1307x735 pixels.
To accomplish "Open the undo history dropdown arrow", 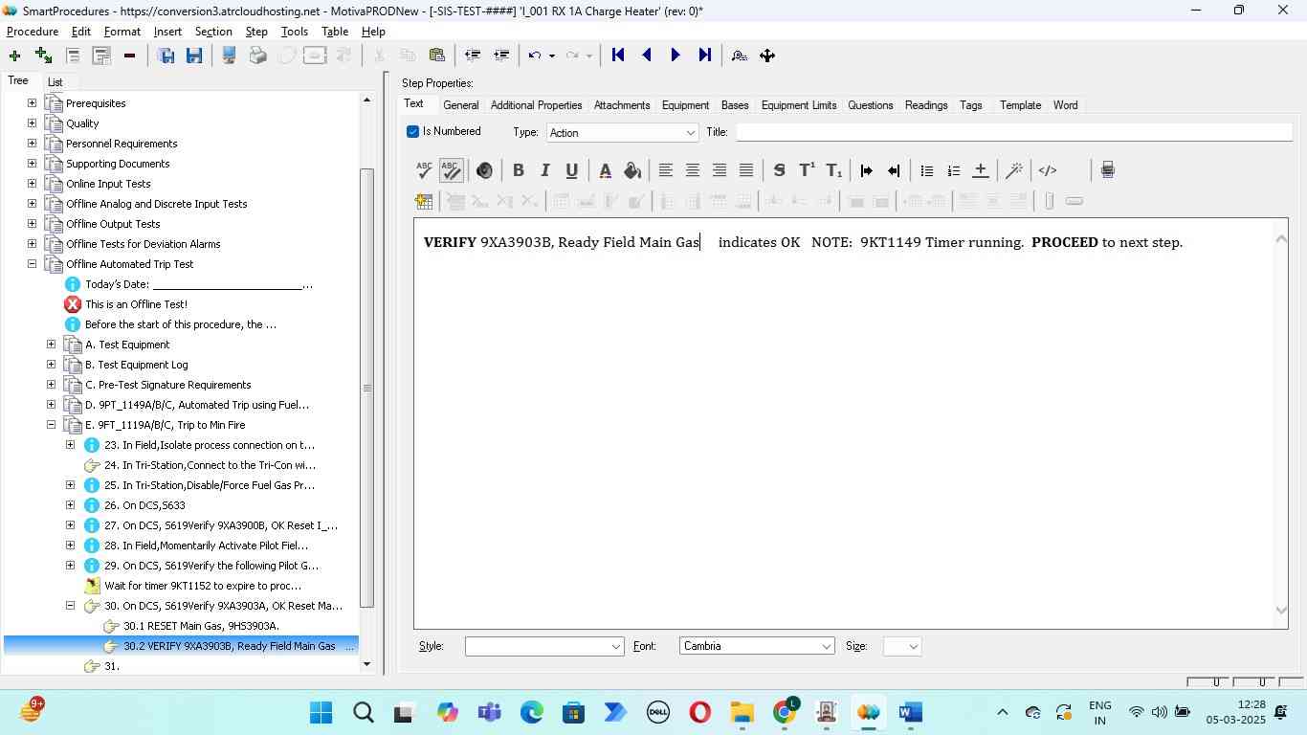I will 552,56.
